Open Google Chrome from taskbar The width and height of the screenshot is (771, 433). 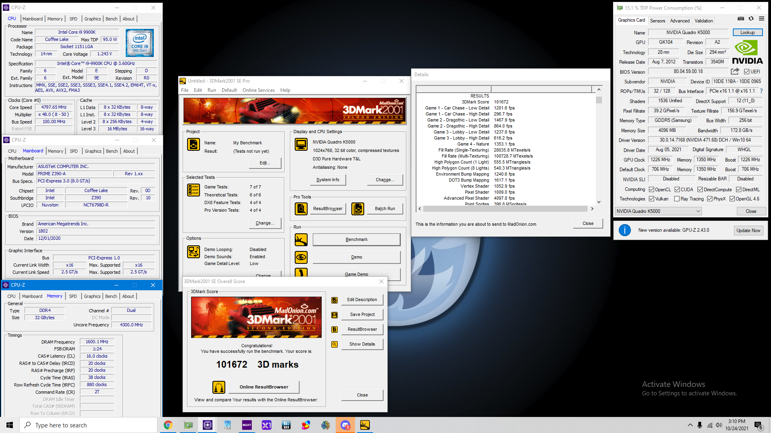point(168,425)
